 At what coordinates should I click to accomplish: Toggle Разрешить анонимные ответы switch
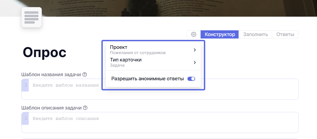point(191,79)
